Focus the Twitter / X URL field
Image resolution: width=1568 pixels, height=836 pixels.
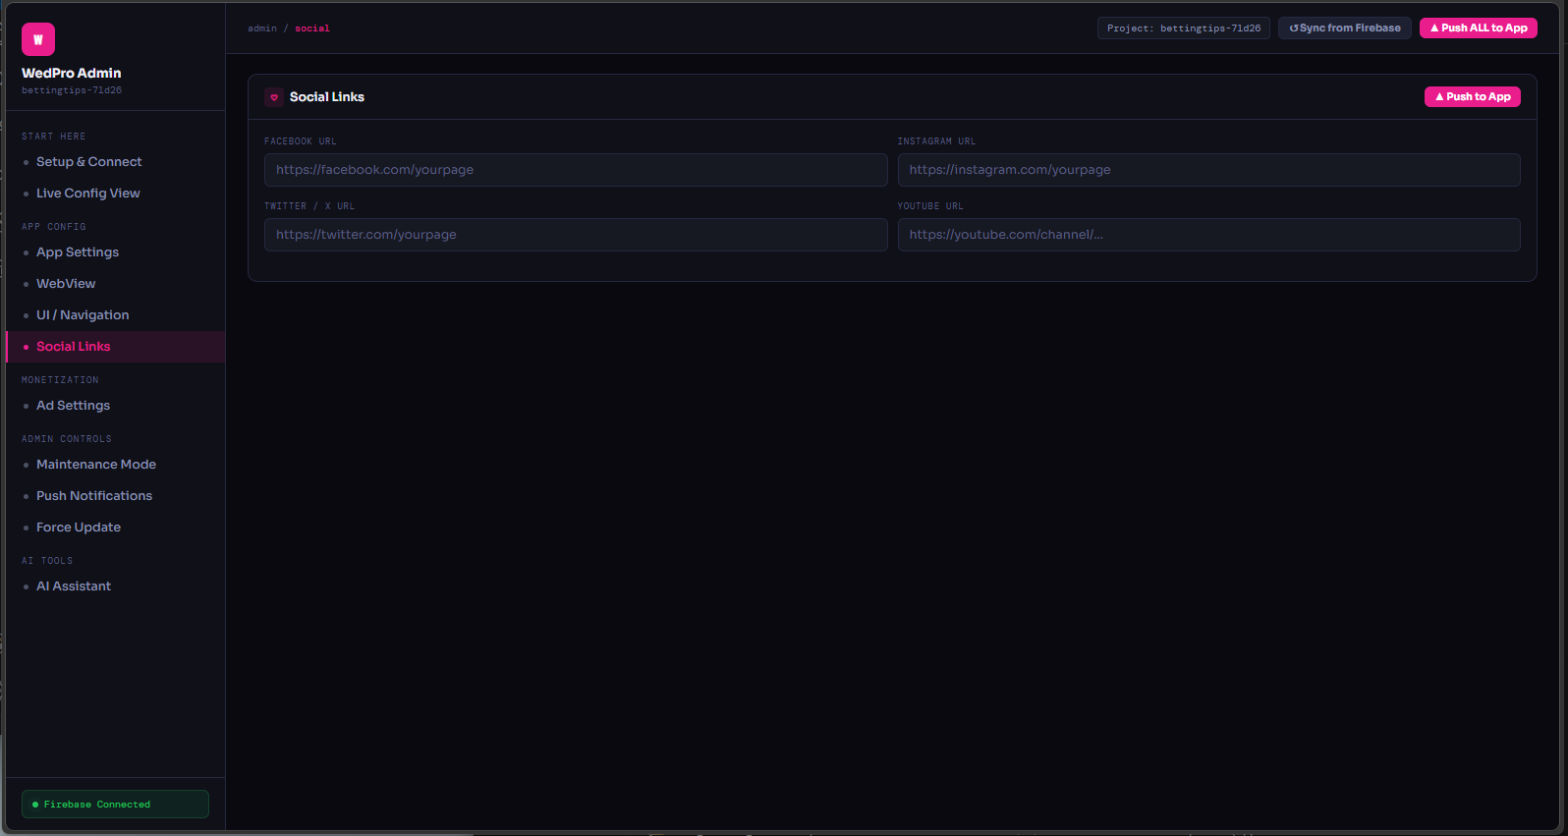(x=576, y=235)
